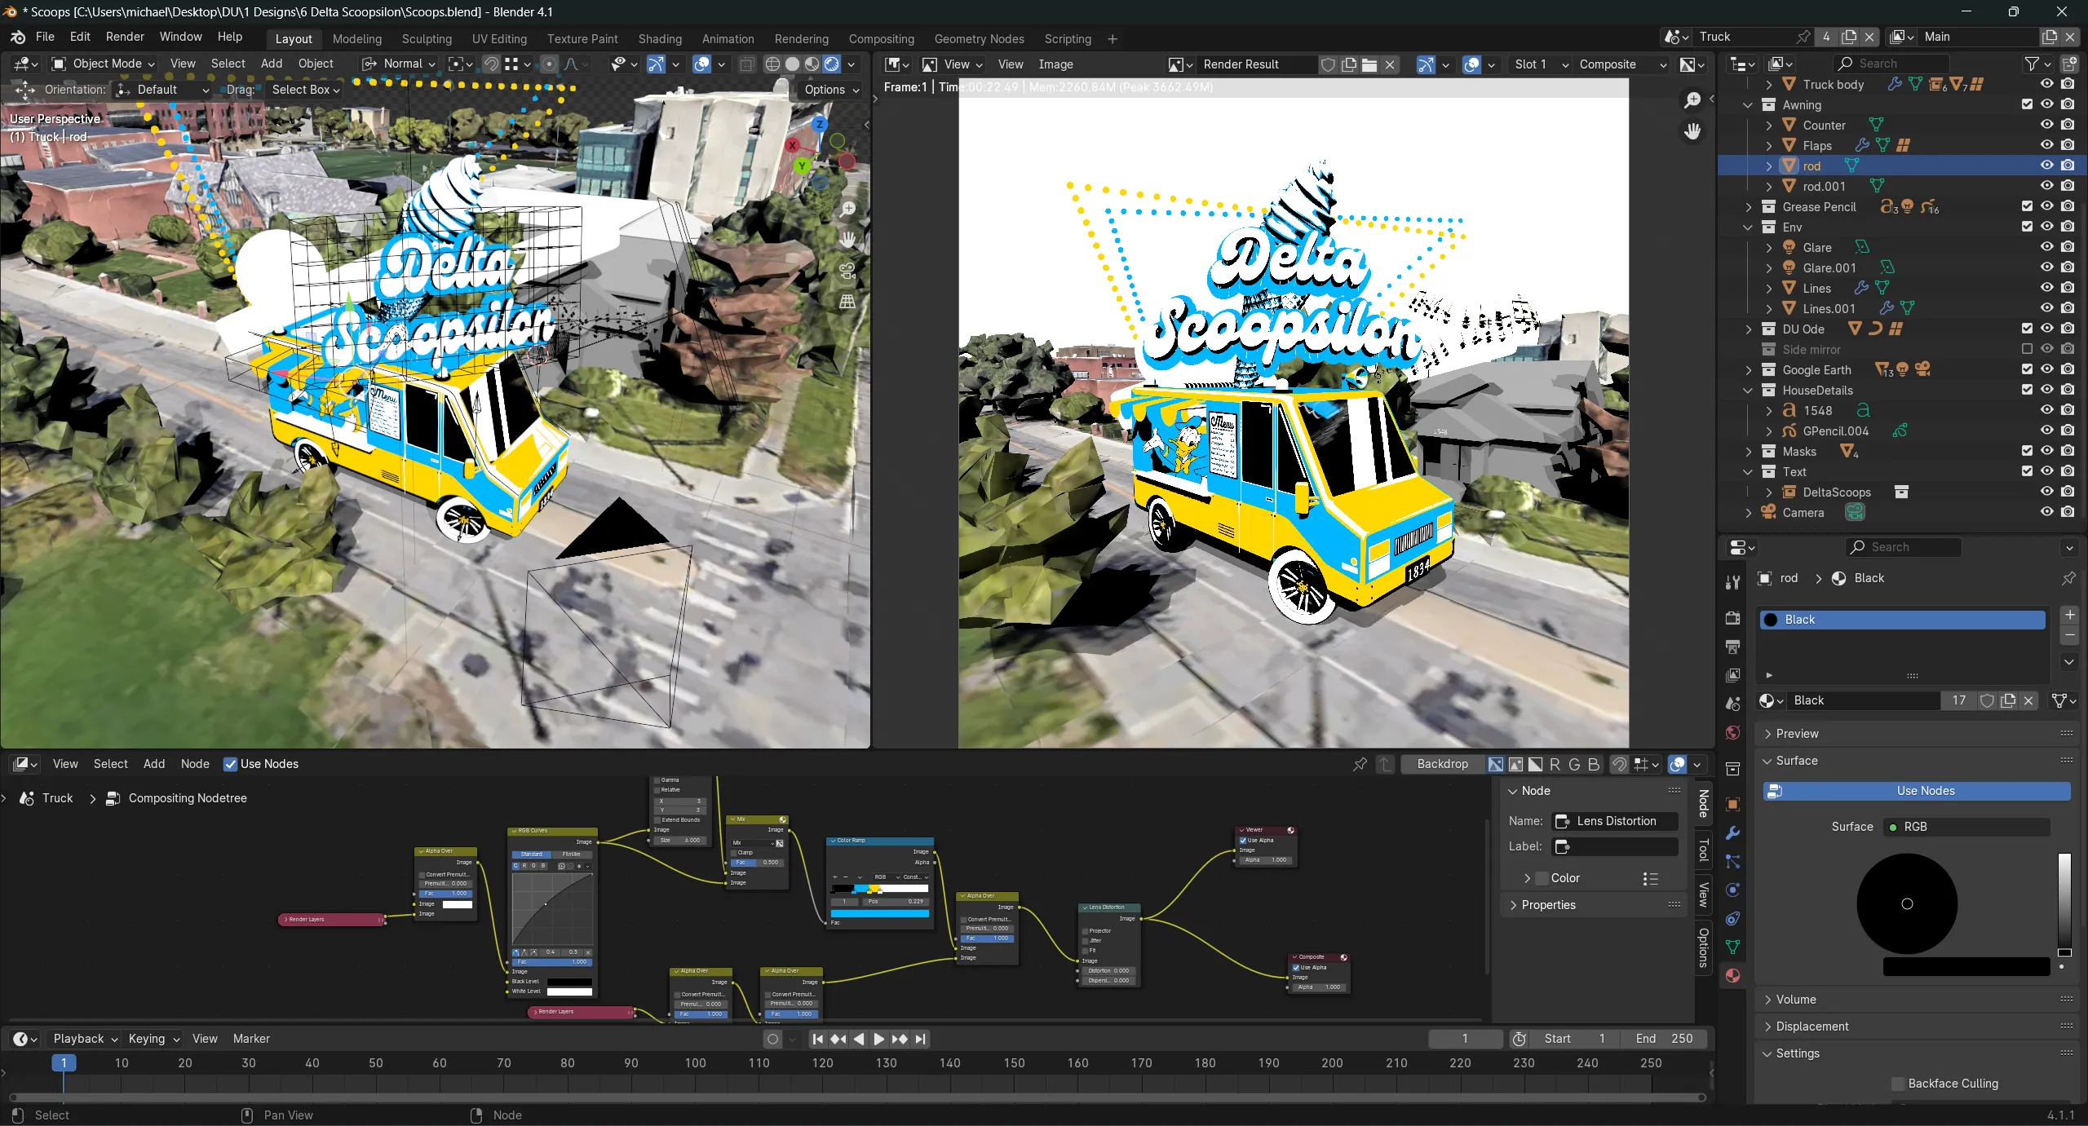Open the Render menu
2088x1126 pixels.
tap(125, 37)
